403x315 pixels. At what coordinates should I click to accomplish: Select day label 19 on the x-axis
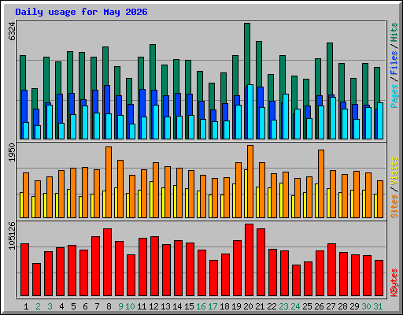point(236,306)
